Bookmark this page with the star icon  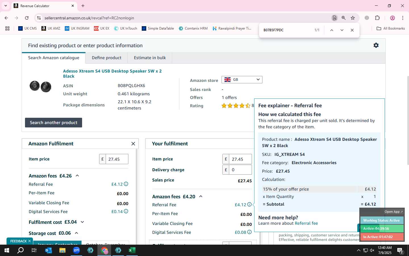click(x=353, y=18)
